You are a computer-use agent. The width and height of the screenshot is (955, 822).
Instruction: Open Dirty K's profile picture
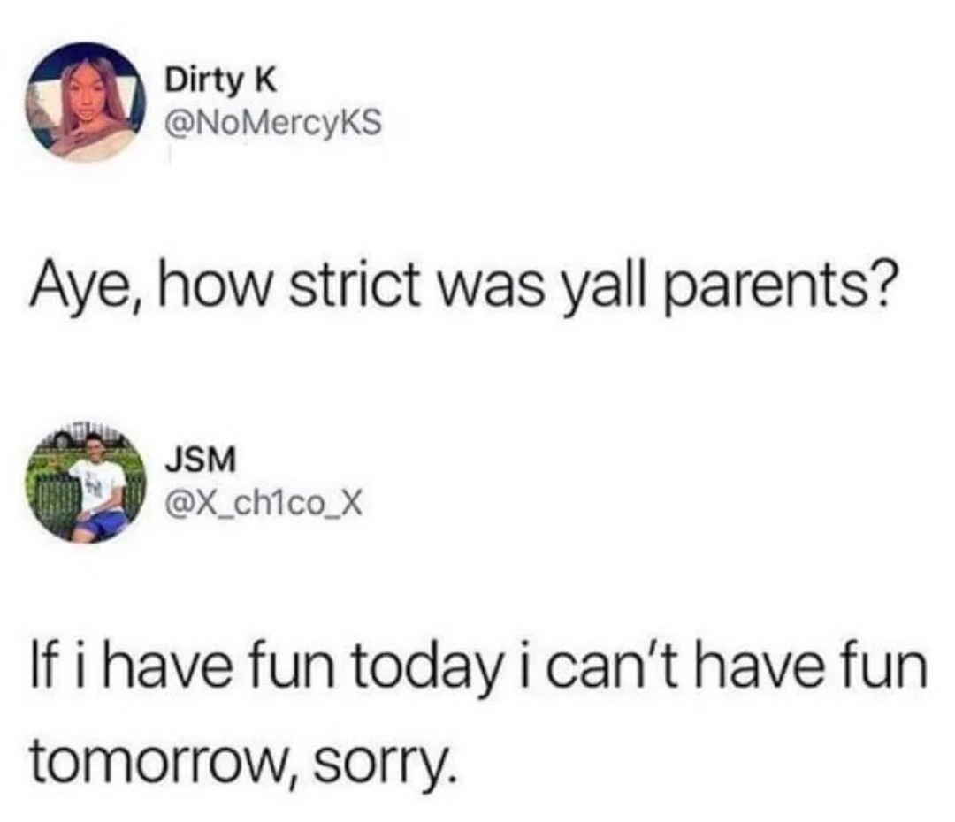(x=85, y=102)
